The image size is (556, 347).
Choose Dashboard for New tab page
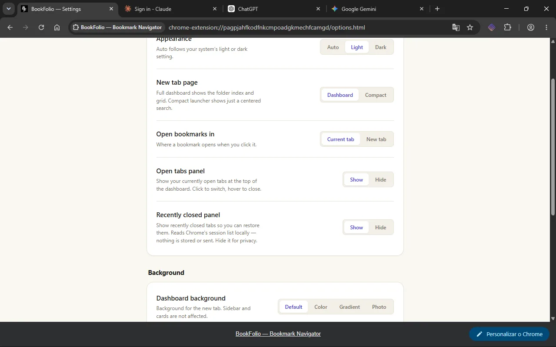(x=340, y=95)
